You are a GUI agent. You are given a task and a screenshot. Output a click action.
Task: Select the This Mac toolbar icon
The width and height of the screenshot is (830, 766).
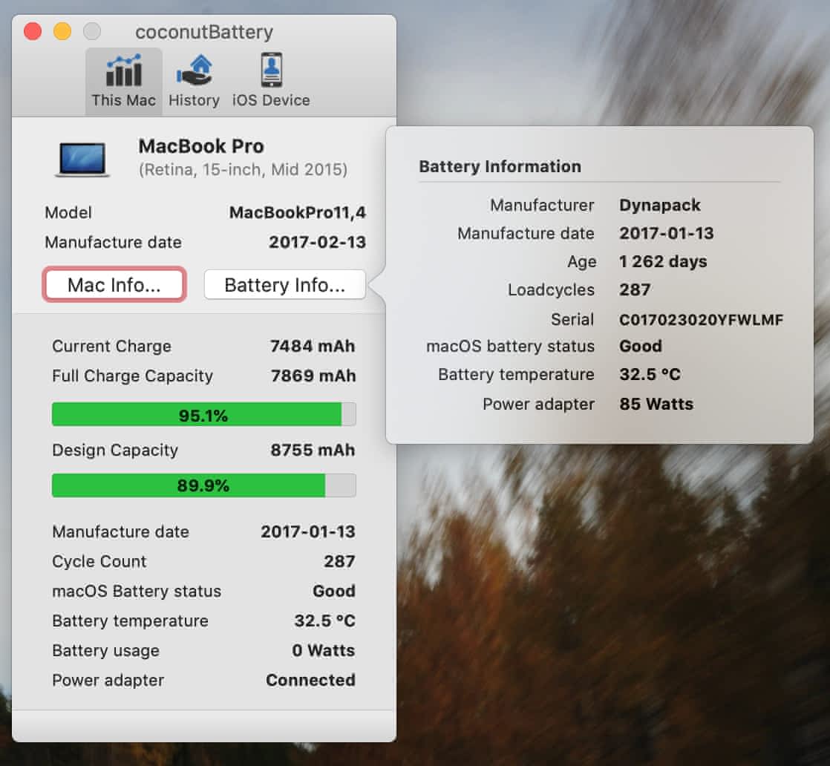[123, 80]
